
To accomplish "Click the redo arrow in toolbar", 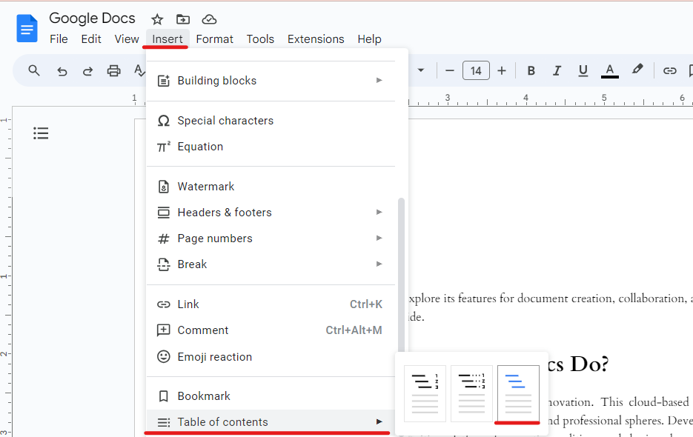I will point(87,71).
